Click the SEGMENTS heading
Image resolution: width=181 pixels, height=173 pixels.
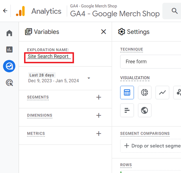38,97
